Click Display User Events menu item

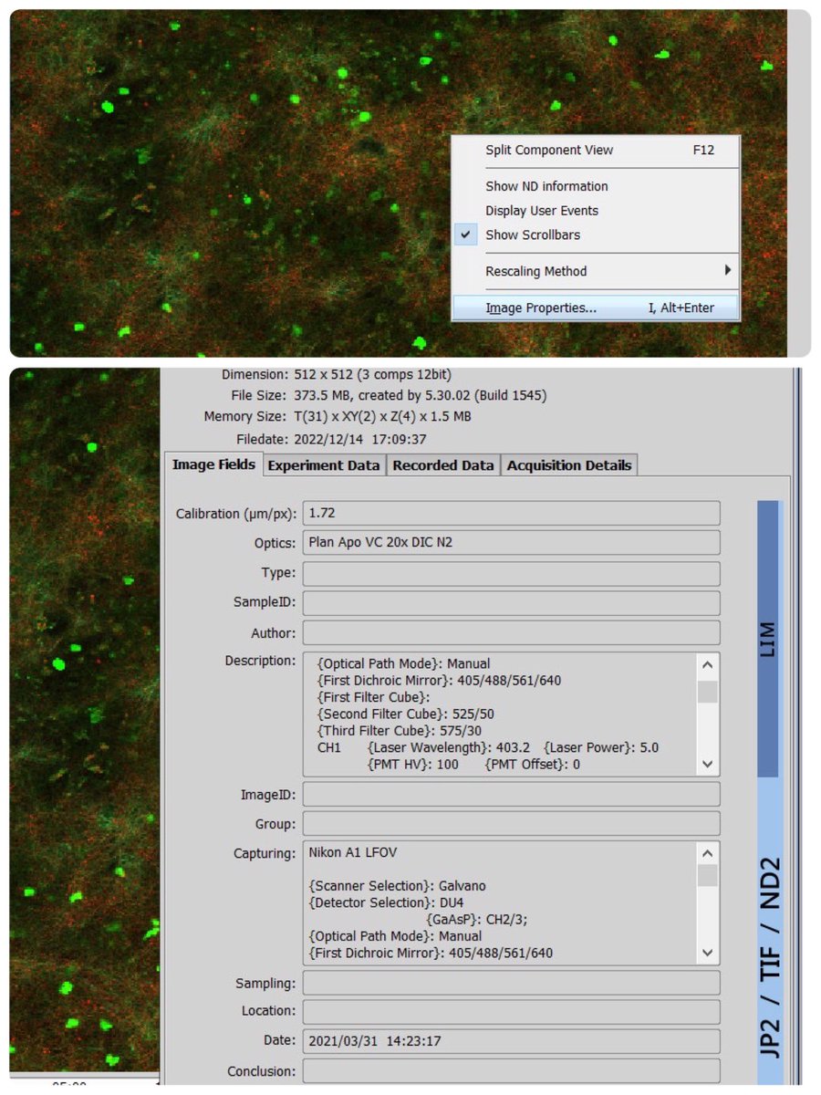pyautogui.click(x=596, y=211)
